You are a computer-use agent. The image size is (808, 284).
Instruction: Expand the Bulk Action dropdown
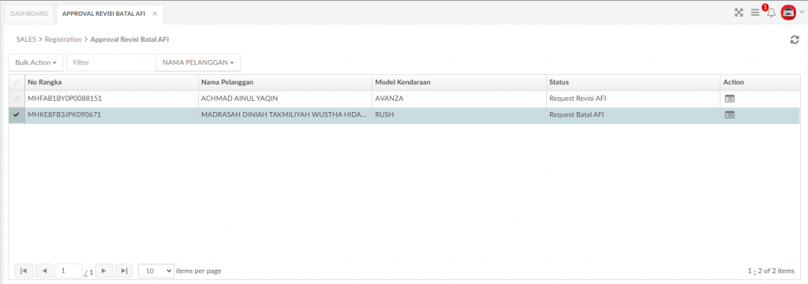click(36, 62)
